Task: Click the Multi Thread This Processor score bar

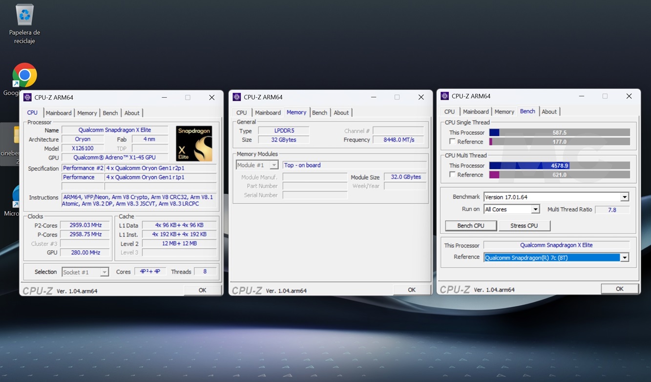Action: 559,166
